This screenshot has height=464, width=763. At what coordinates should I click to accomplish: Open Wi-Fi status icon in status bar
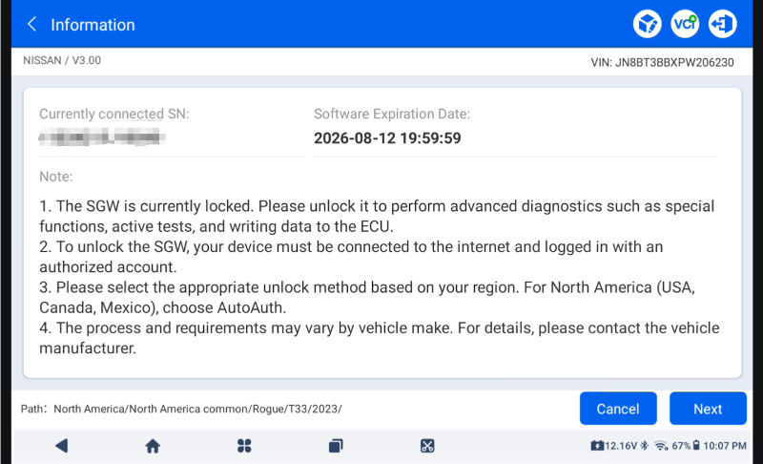(660, 446)
